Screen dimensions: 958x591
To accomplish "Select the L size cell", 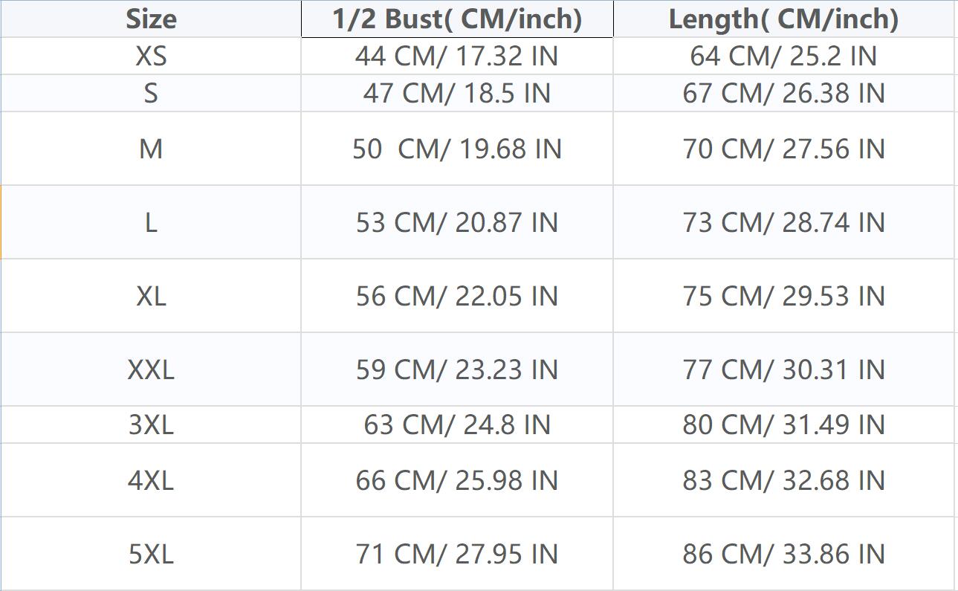I will click(151, 222).
